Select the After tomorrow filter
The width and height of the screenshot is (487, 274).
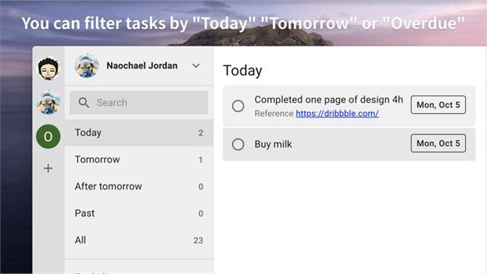tap(108, 186)
